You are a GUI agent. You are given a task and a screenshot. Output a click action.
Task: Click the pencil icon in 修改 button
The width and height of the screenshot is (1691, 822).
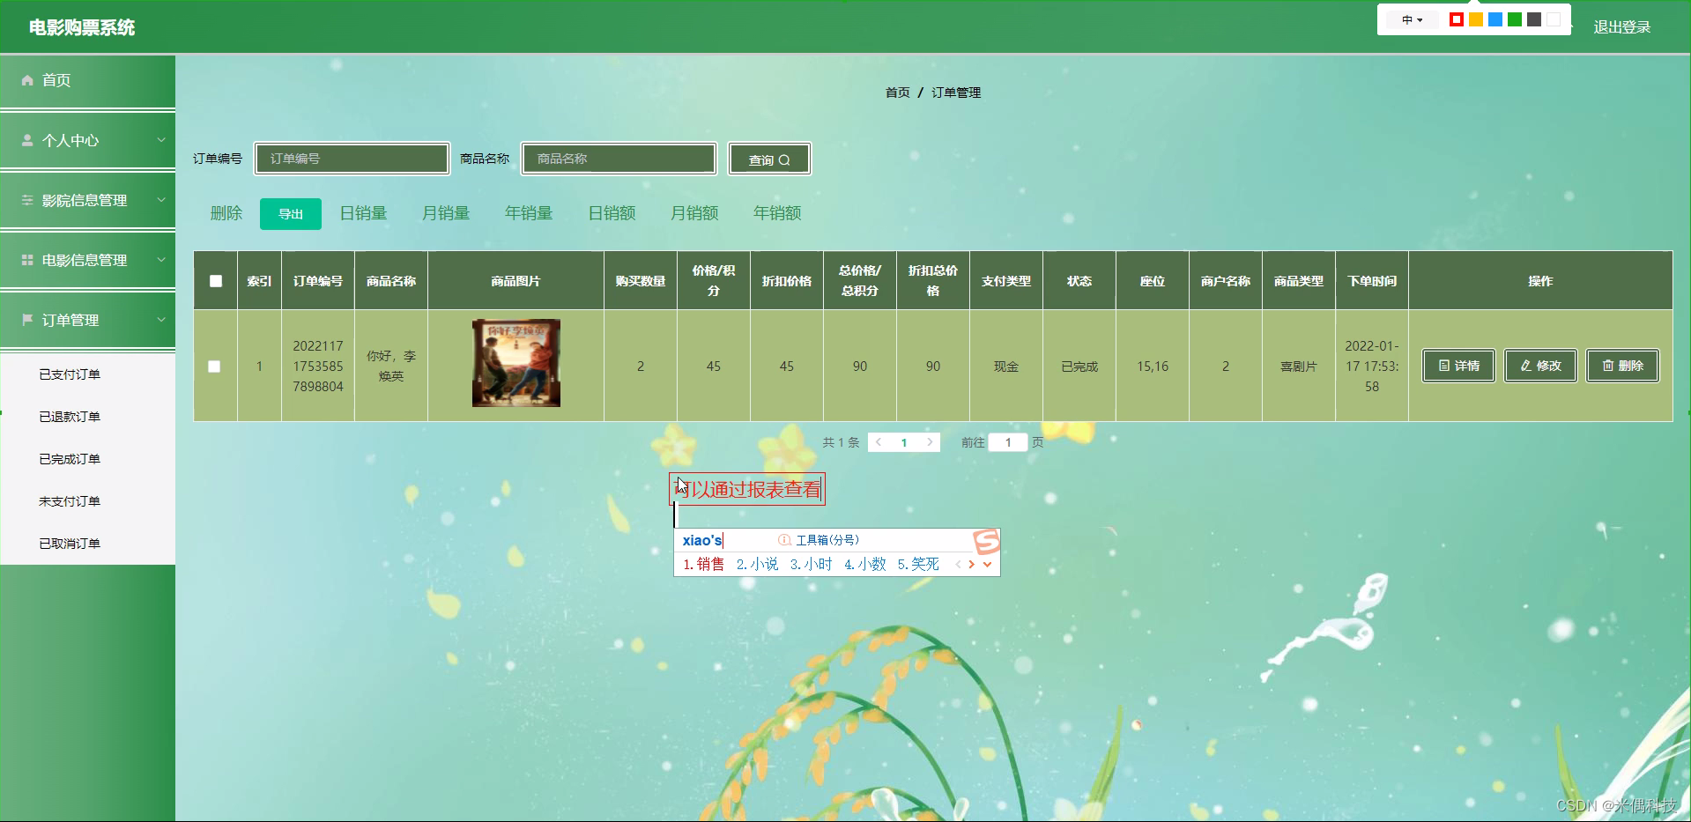pos(1526,366)
